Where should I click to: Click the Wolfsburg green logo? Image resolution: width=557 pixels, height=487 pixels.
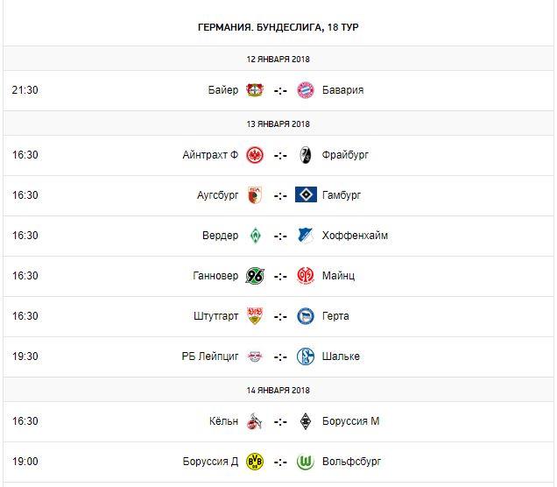(x=305, y=462)
